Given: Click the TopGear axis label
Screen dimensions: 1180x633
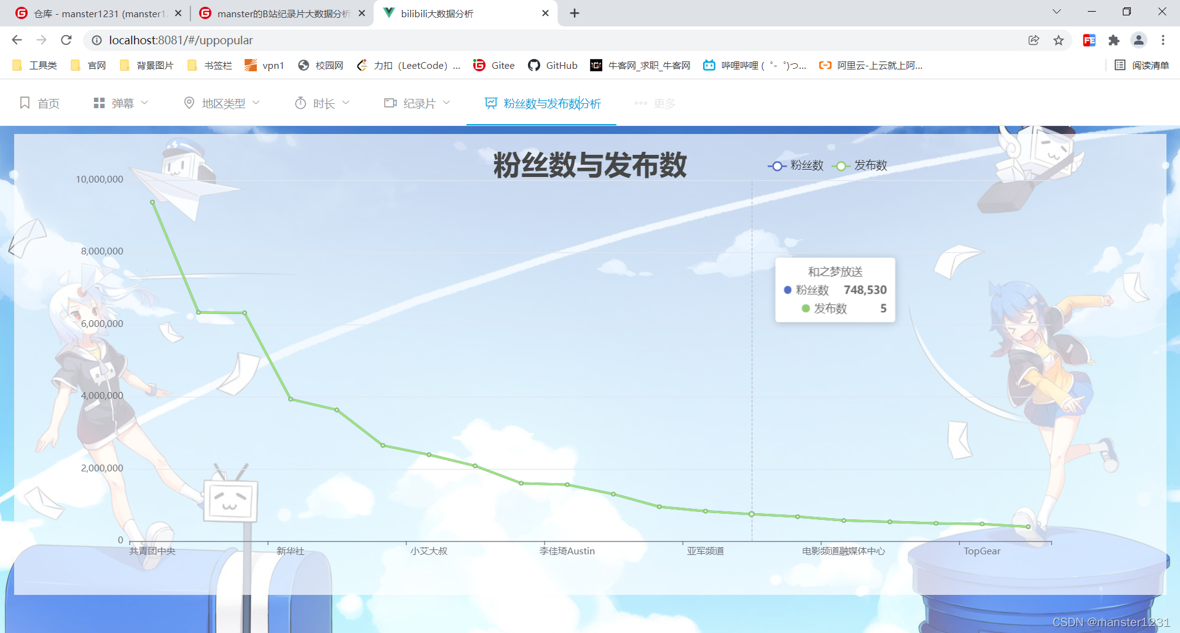Looking at the screenshot, I should click(x=982, y=551).
